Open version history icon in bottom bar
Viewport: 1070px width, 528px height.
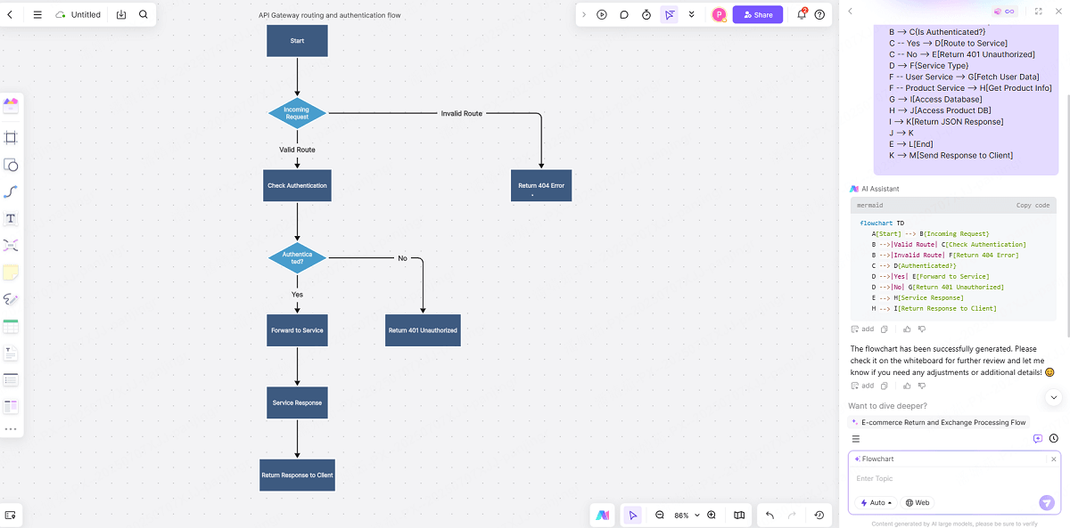click(x=819, y=515)
